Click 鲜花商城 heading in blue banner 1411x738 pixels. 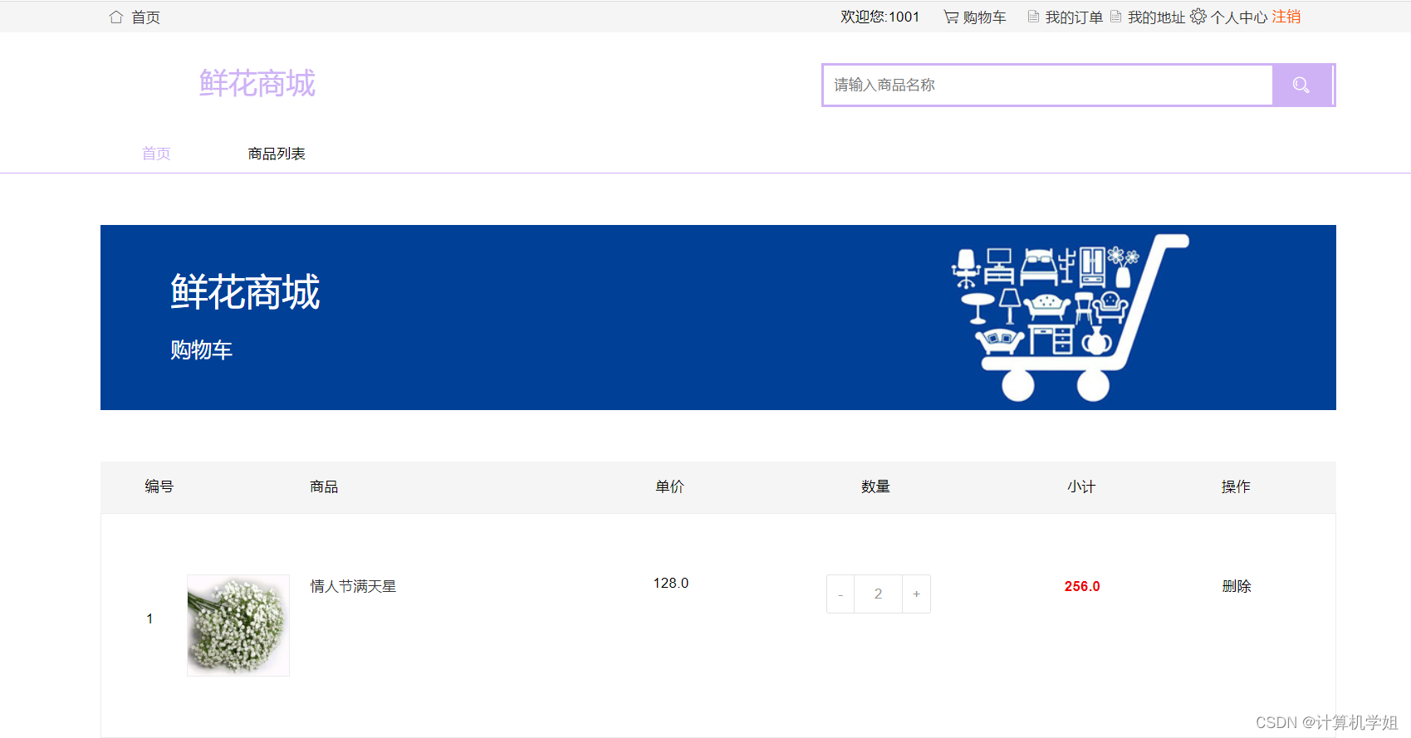[x=245, y=292]
